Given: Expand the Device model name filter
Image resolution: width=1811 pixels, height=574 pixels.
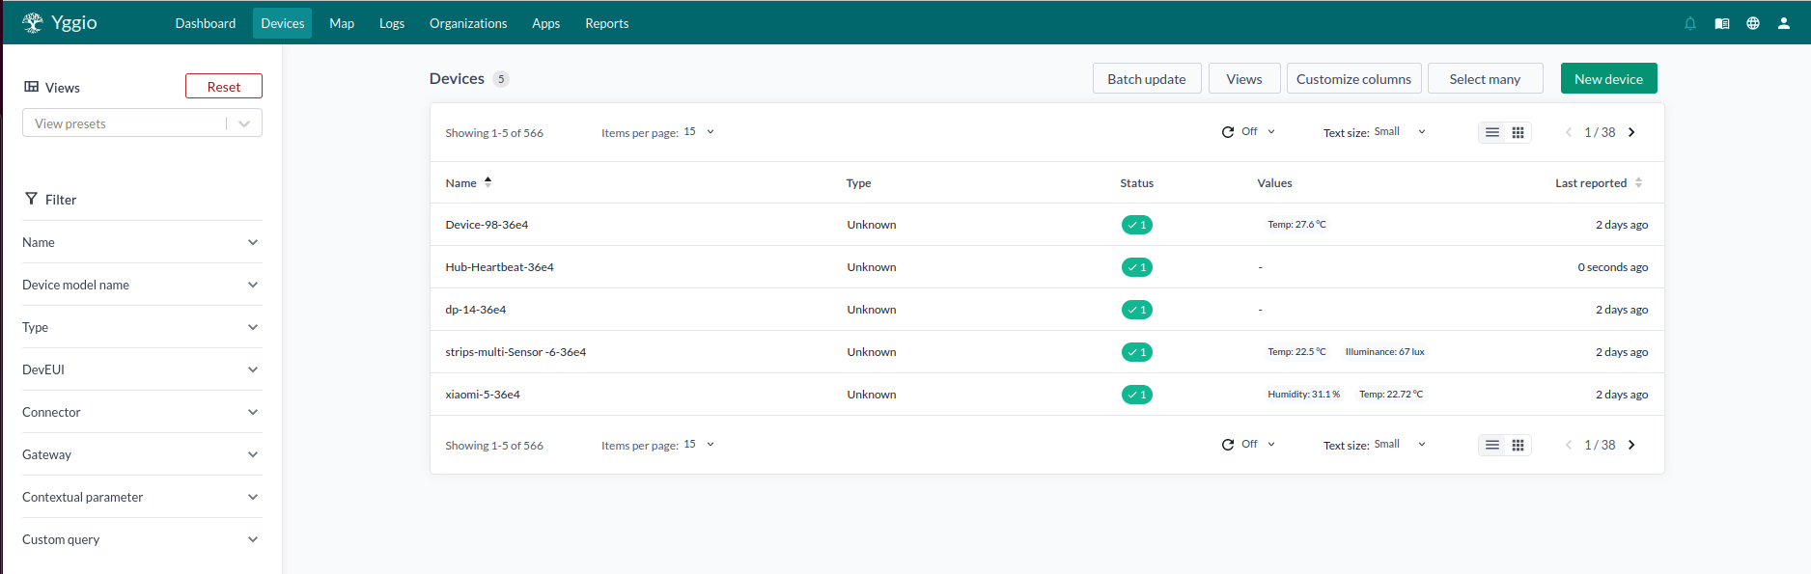Looking at the screenshot, I should [142, 285].
